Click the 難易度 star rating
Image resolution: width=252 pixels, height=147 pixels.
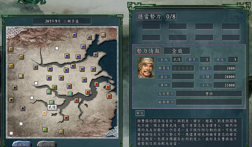(x=183, y=68)
